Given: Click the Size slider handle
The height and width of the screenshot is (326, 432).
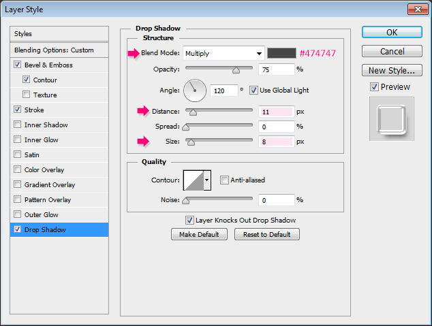Looking at the screenshot, I should (191, 142).
